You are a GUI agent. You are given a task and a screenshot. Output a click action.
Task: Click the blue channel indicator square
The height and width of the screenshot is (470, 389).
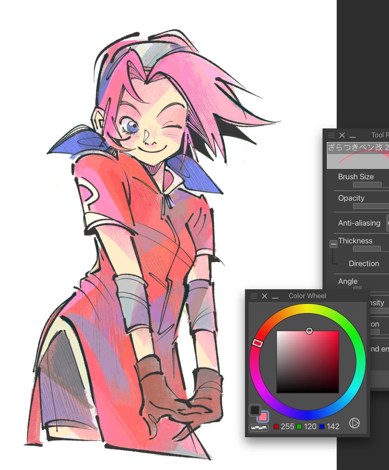[x=322, y=427]
